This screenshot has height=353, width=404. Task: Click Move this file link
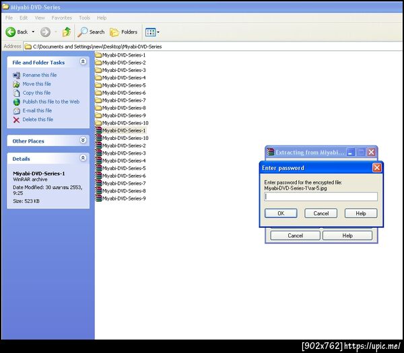coord(36,84)
